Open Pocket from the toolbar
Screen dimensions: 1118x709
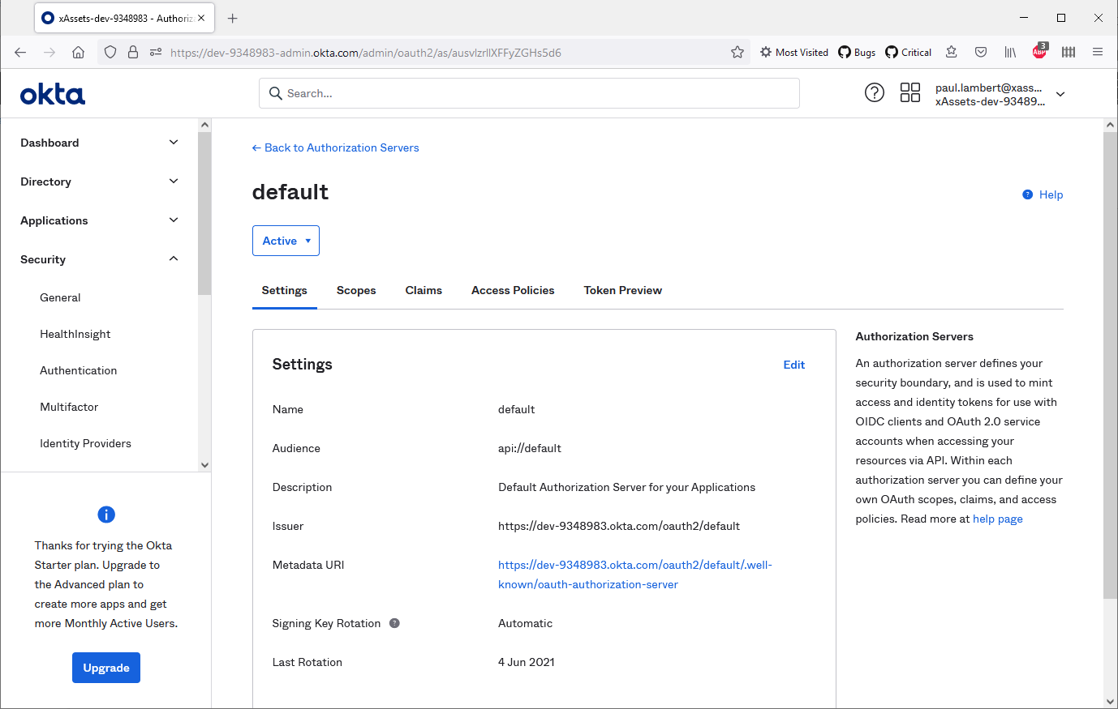click(980, 52)
